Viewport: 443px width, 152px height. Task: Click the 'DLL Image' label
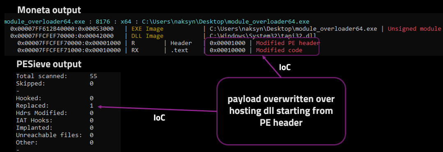(147, 36)
